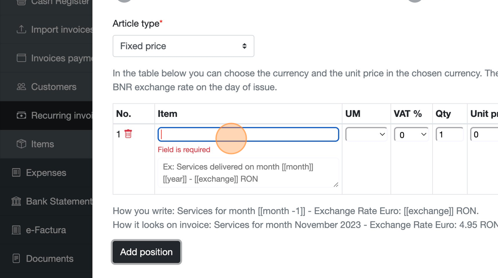Click the Invoices payments card icon
Image resolution: width=498 pixels, height=278 pixels.
click(21, 58)
